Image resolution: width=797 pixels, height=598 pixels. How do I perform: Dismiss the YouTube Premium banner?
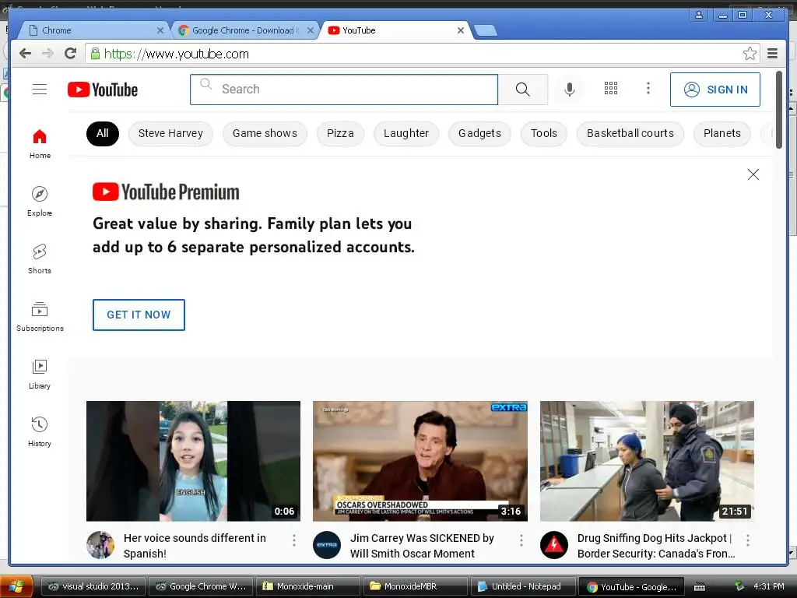point(753,174)
